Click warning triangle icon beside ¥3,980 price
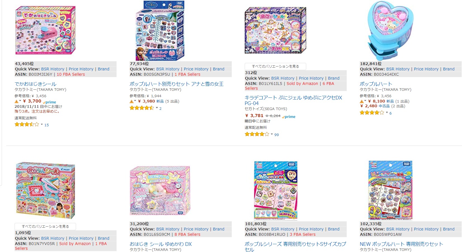462x252 pixels. click(131, 101)
